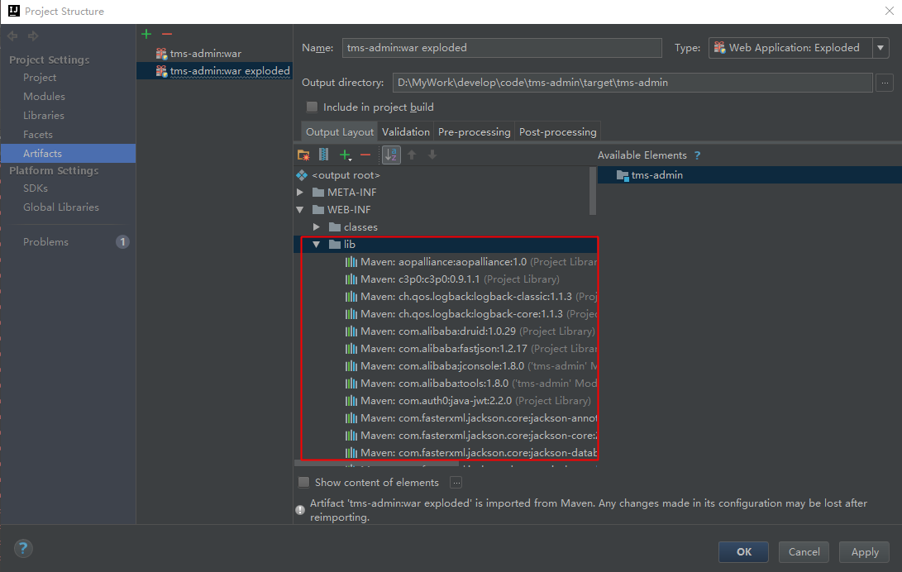Open the artifact Type dropdown

point(798,48)
